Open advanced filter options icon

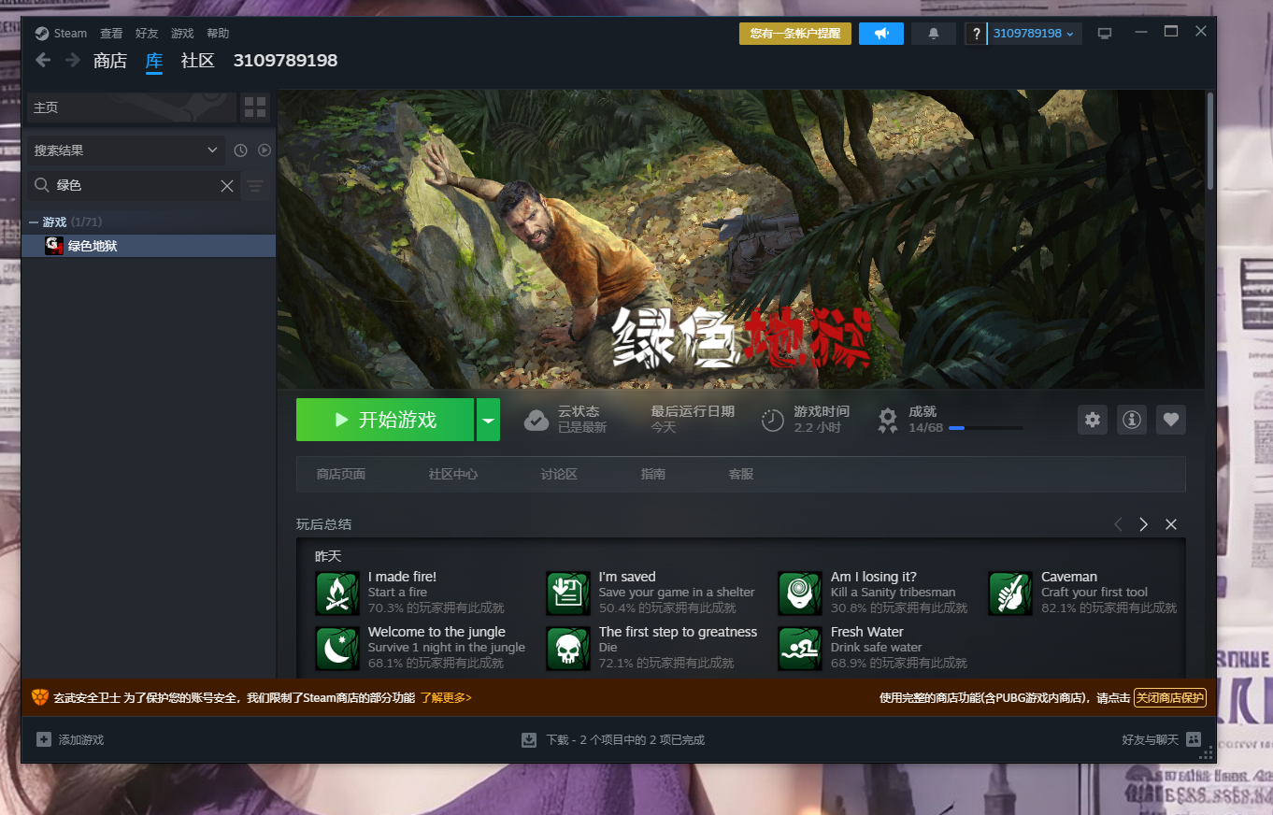coord(254,186)
